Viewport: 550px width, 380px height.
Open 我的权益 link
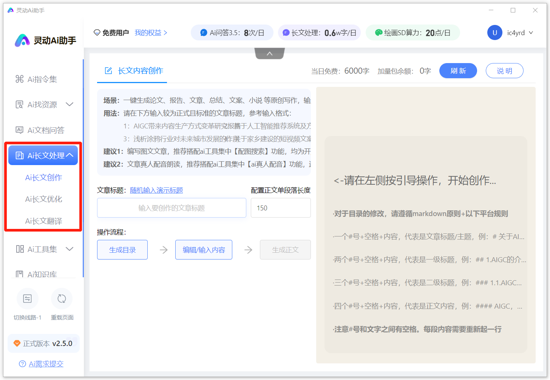tap(151, 33)
